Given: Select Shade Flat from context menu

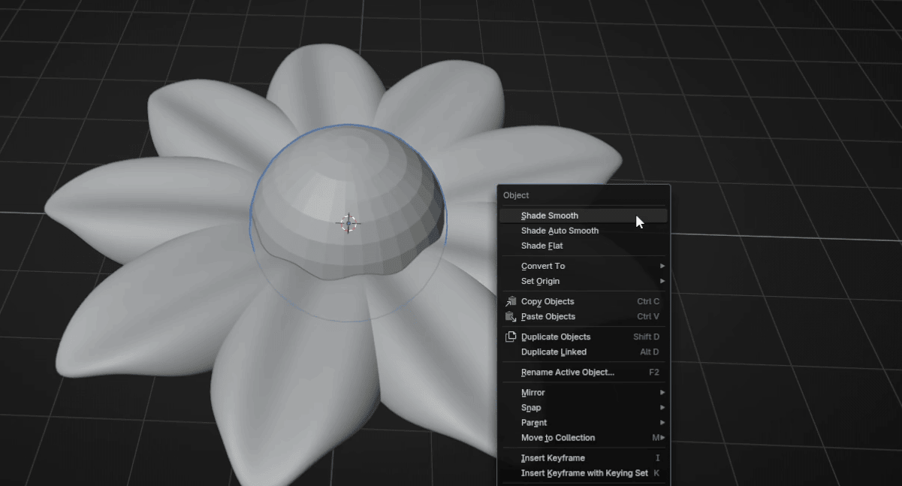Looking at the screenshot, I should [x=542, y=246].
